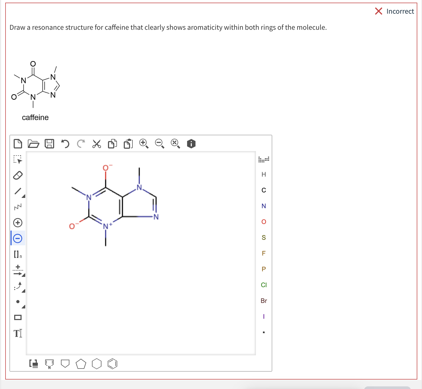Choose chlorine (Cl) atom
The width and height of the screenshot is (422, 389).
click(x=264, y=285)
